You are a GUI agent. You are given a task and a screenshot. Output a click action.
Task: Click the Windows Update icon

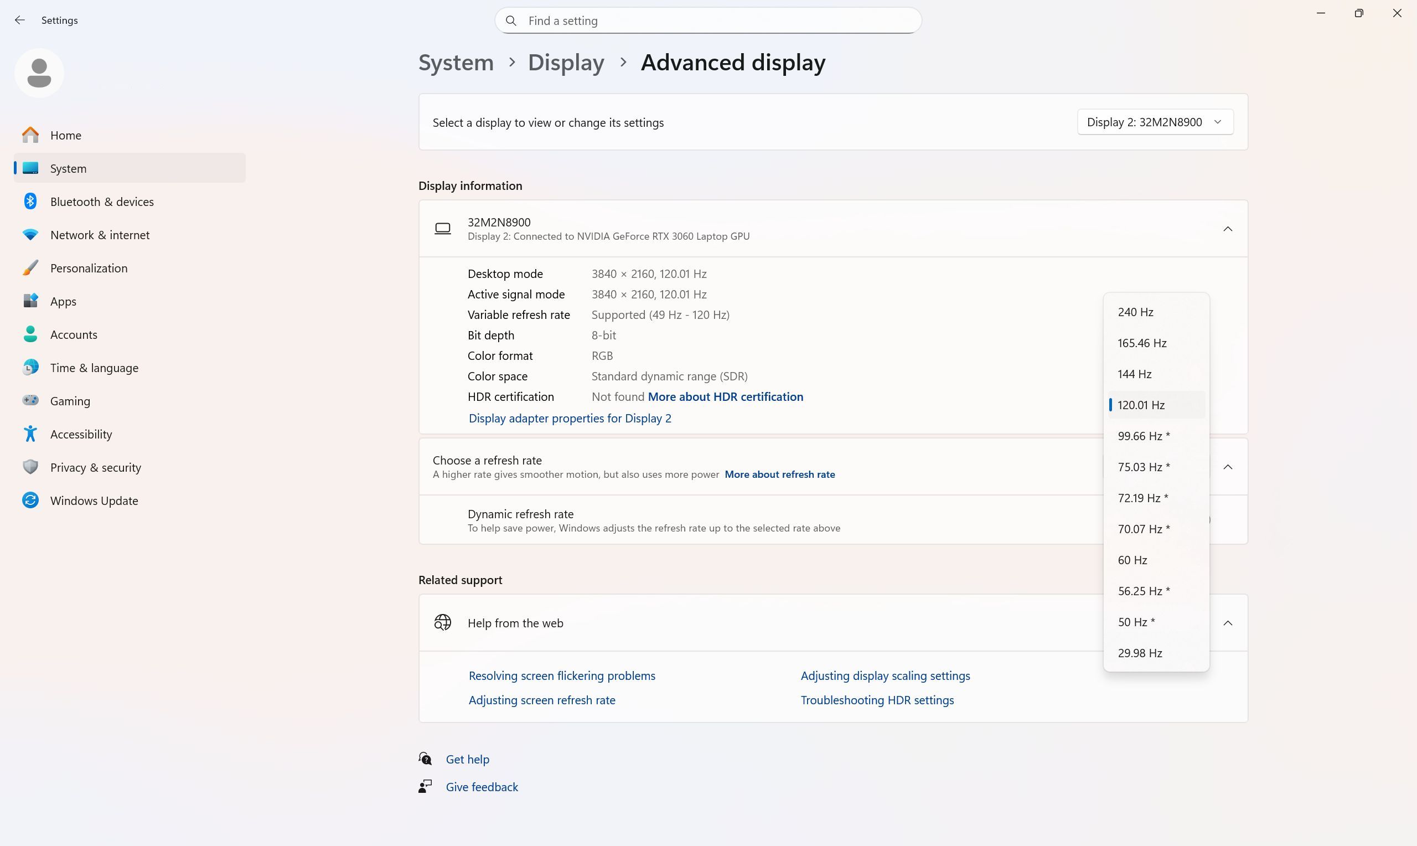coord(31,501)
